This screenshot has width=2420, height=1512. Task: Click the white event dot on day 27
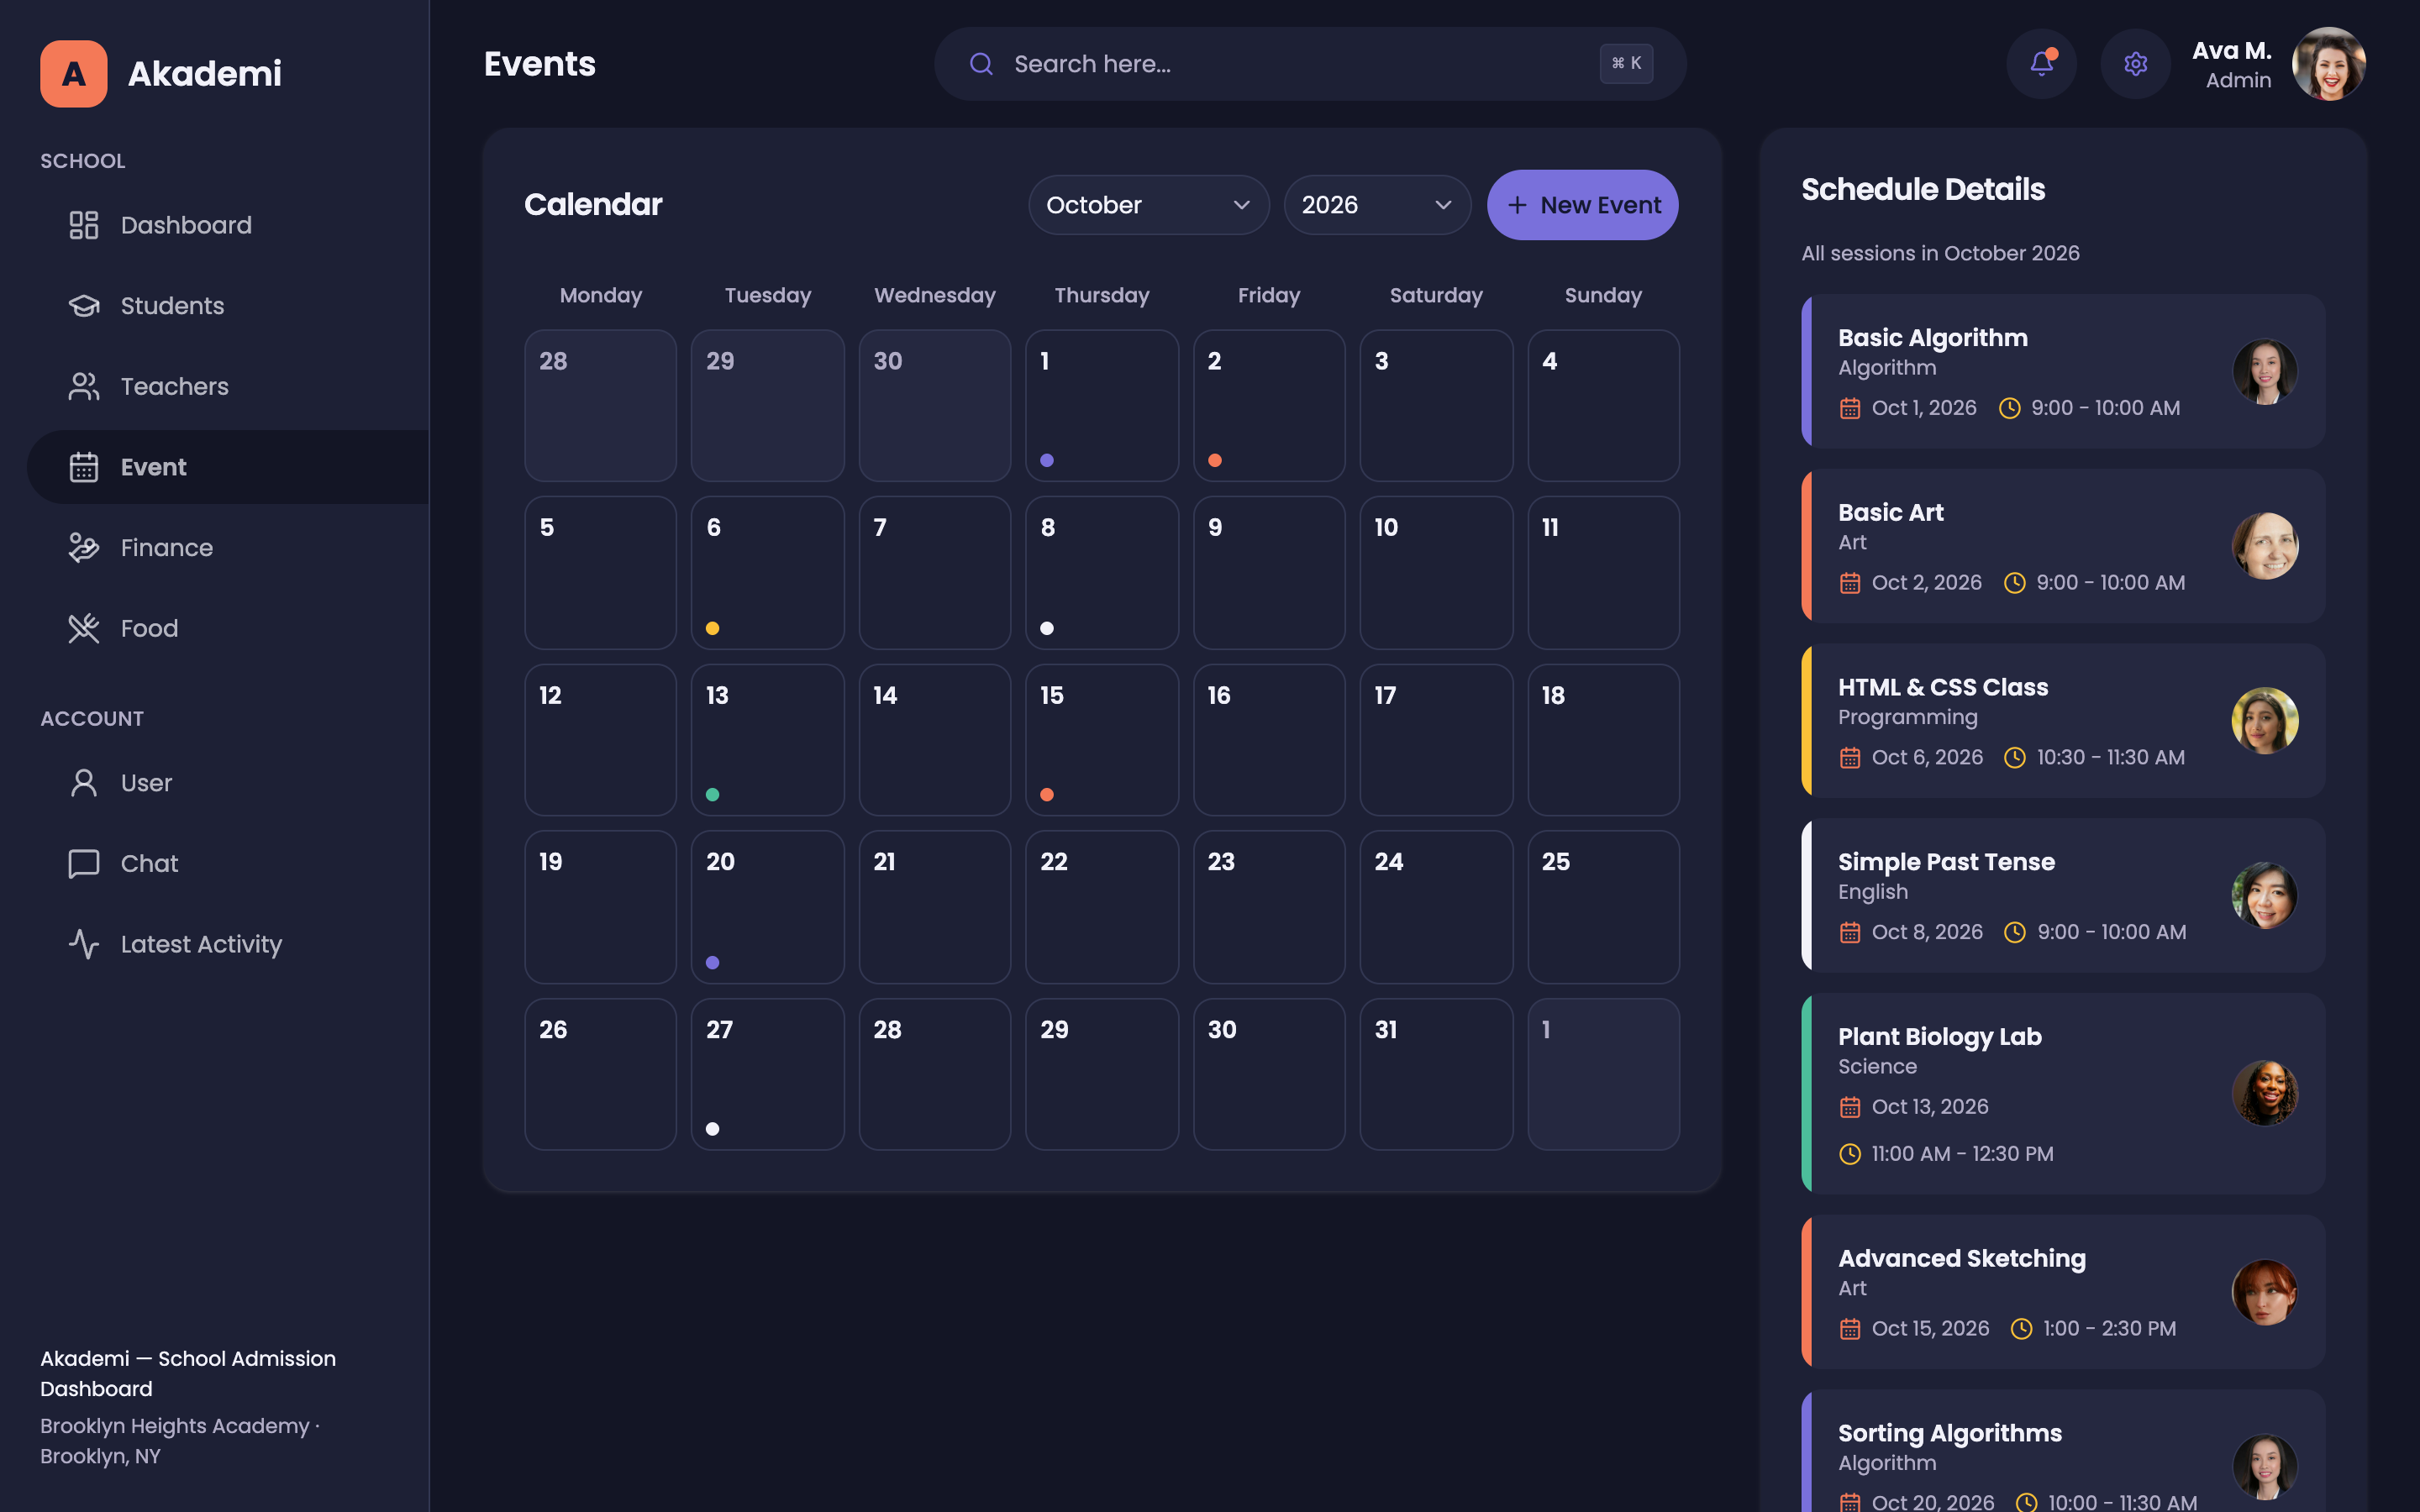click(712, 1129)
